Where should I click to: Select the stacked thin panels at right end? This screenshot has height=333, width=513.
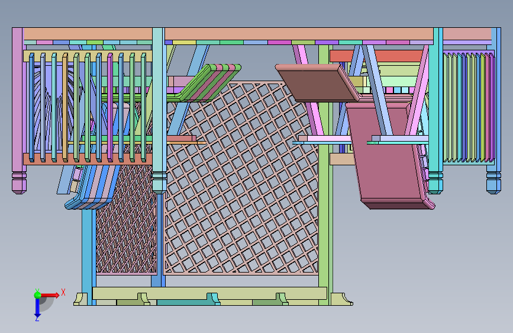[469, 107]
